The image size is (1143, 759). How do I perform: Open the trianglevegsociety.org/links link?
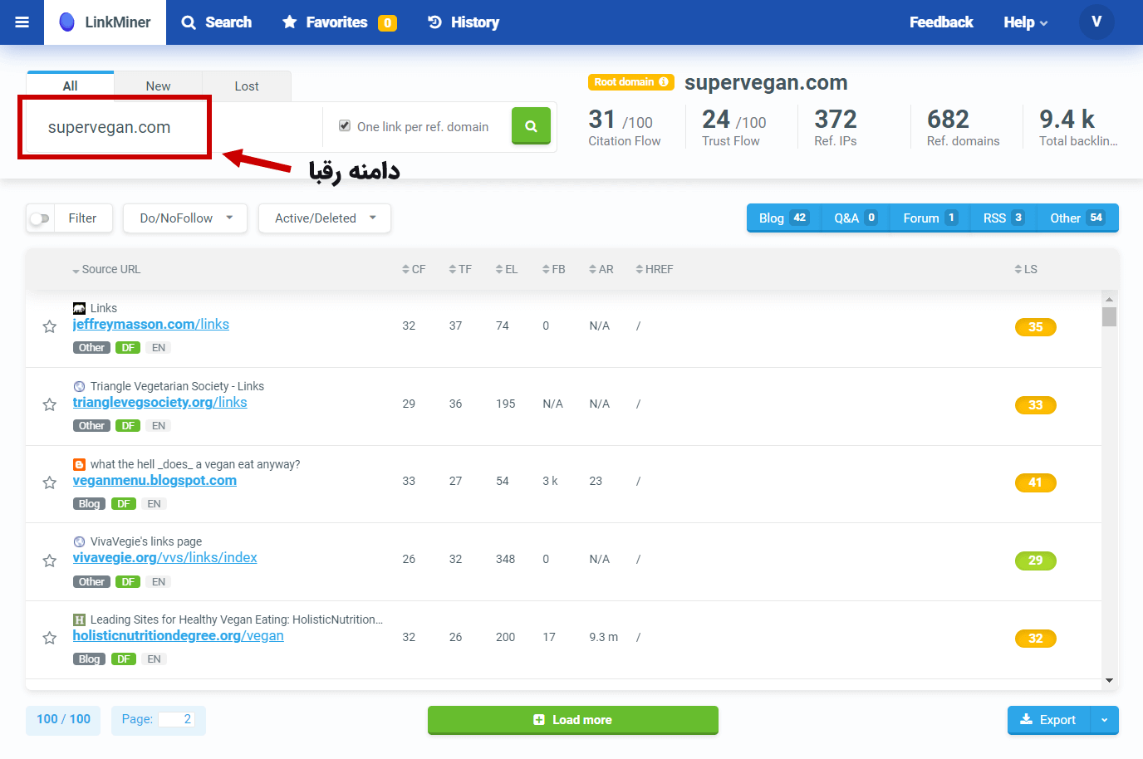click(x=159, y=402)
